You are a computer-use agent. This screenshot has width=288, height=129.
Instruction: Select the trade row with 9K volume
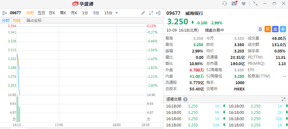tap(195, 112)
